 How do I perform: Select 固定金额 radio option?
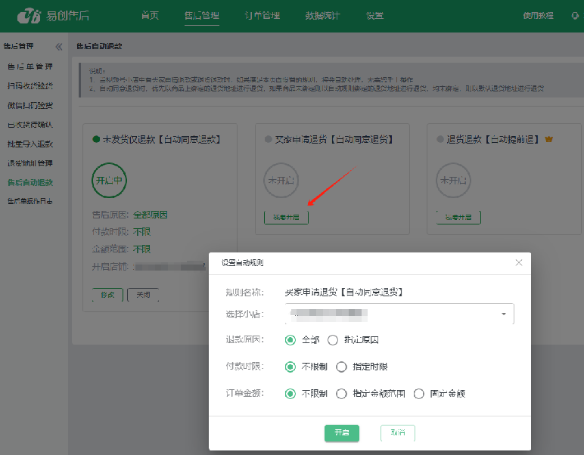[x=418, y=394]
